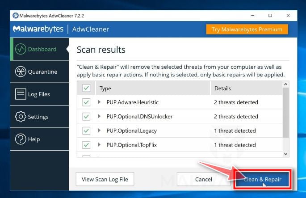Click the Malwarebytes logo in header
Image resolution: width=306 pixels, height=198 pixels.
[x=38, y=29]
